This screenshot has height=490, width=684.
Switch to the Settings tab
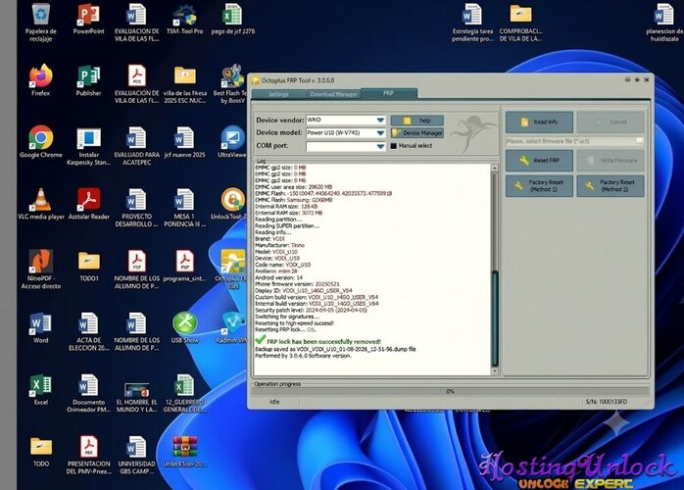click(x=278, y=94)
